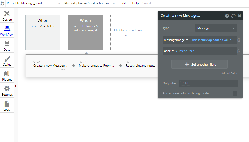
Task: Open the Help menu
Action: point(135,3)
